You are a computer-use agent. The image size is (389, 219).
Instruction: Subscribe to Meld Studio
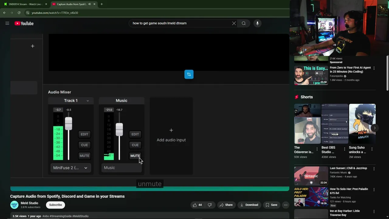(56, 205)
